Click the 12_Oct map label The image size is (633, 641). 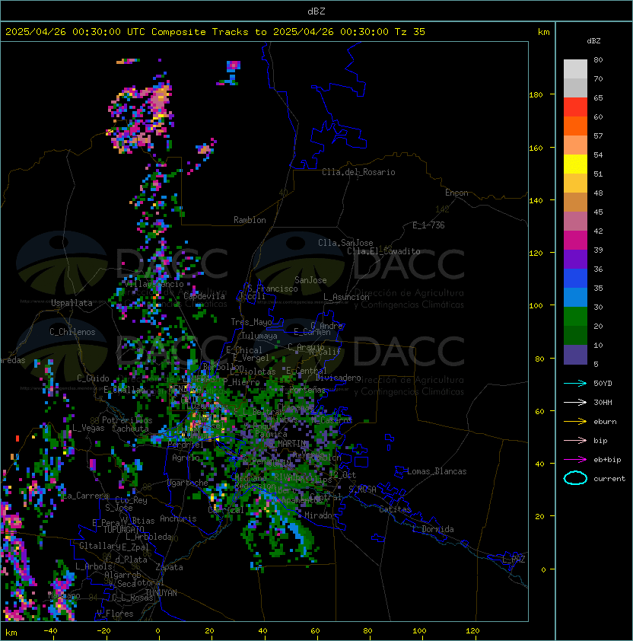coord(342,475)
